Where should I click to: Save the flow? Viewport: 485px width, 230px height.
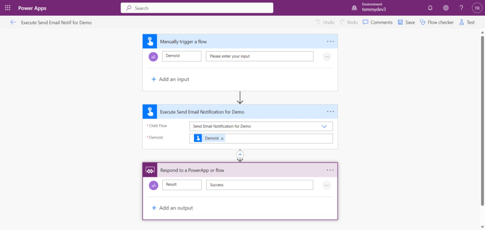(406, 22)
